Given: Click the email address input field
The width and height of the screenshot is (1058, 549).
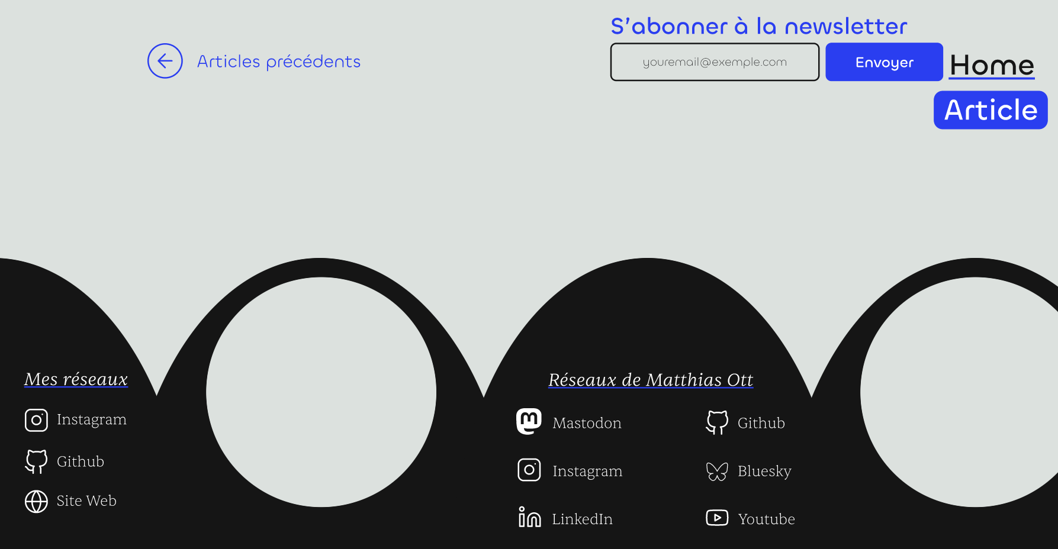Looking at the screenshot, I should coord(714,62).
